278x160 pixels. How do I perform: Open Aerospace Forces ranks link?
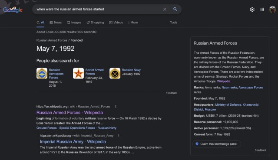[x=251, y=88]
